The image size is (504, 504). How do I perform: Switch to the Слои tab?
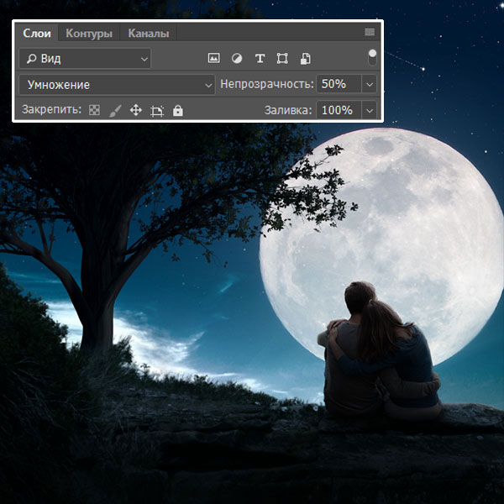click(37, 33)
